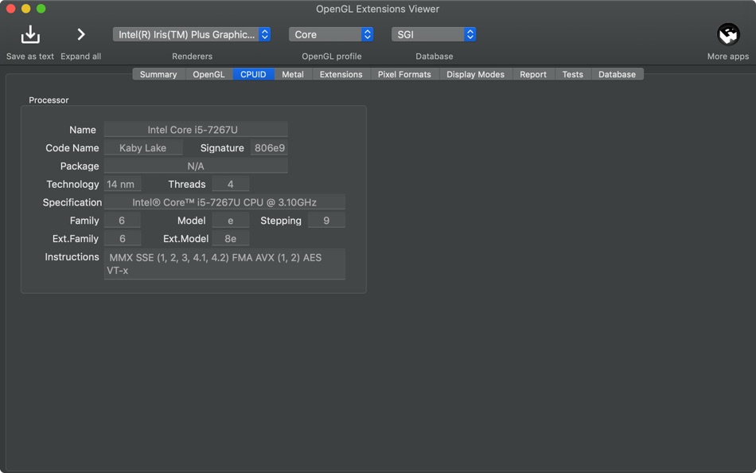
Task: Open the Pixel Formats tab
Action: pyautogui.click(x=404, y=74)
